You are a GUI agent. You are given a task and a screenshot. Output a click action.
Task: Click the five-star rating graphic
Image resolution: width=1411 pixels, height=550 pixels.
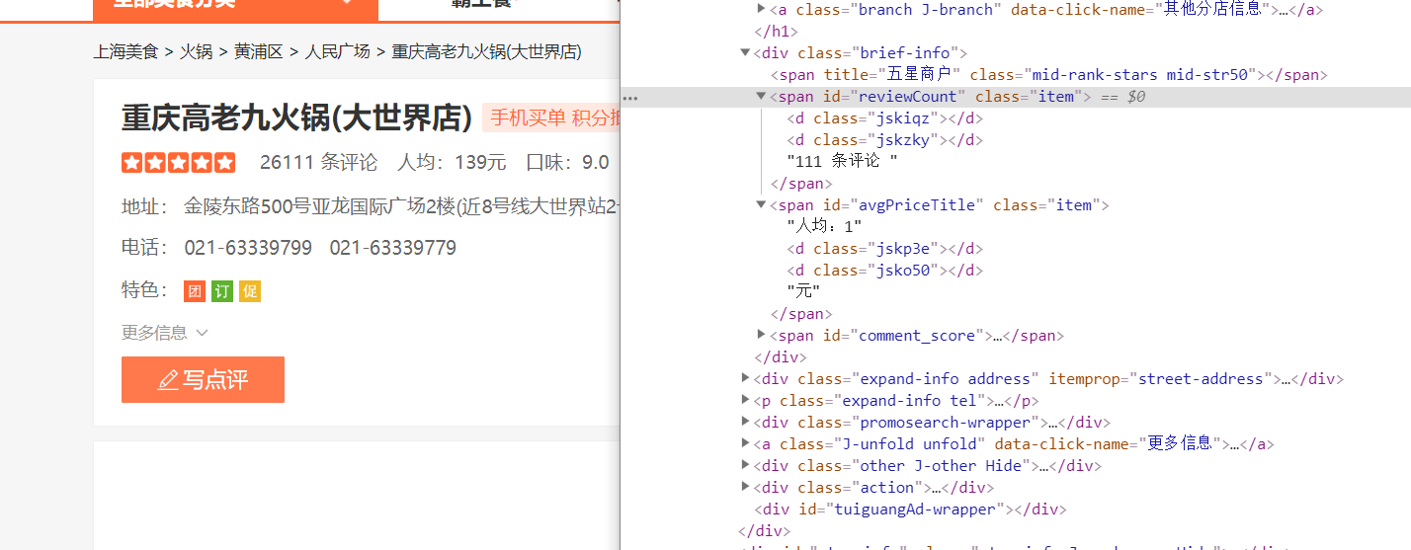coord(179,162)
